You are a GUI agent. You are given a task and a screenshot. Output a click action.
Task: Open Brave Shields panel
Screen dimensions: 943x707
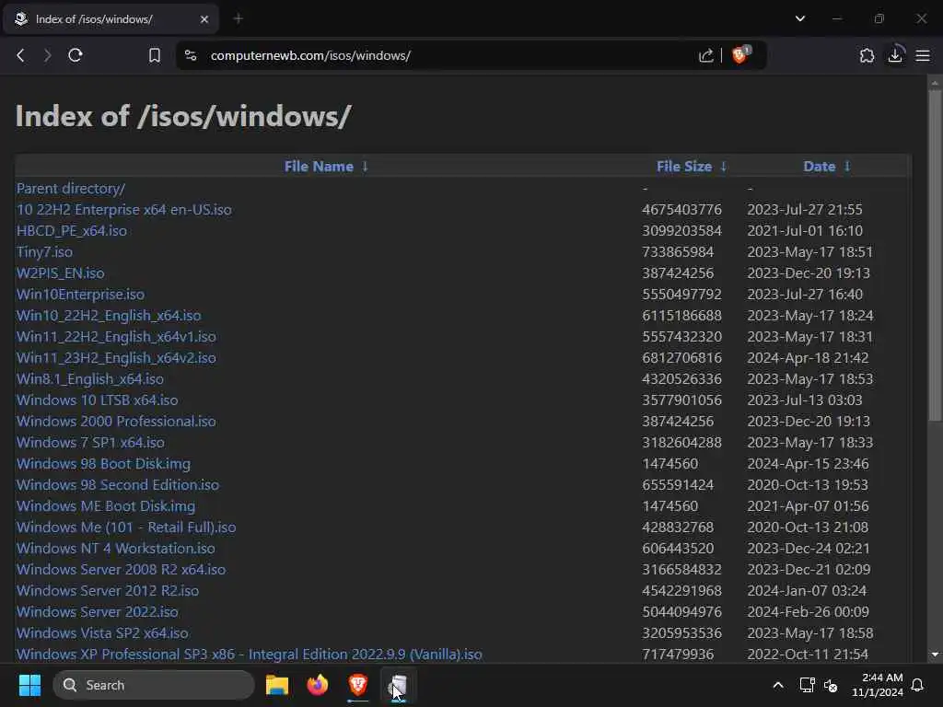coord(740,54)
